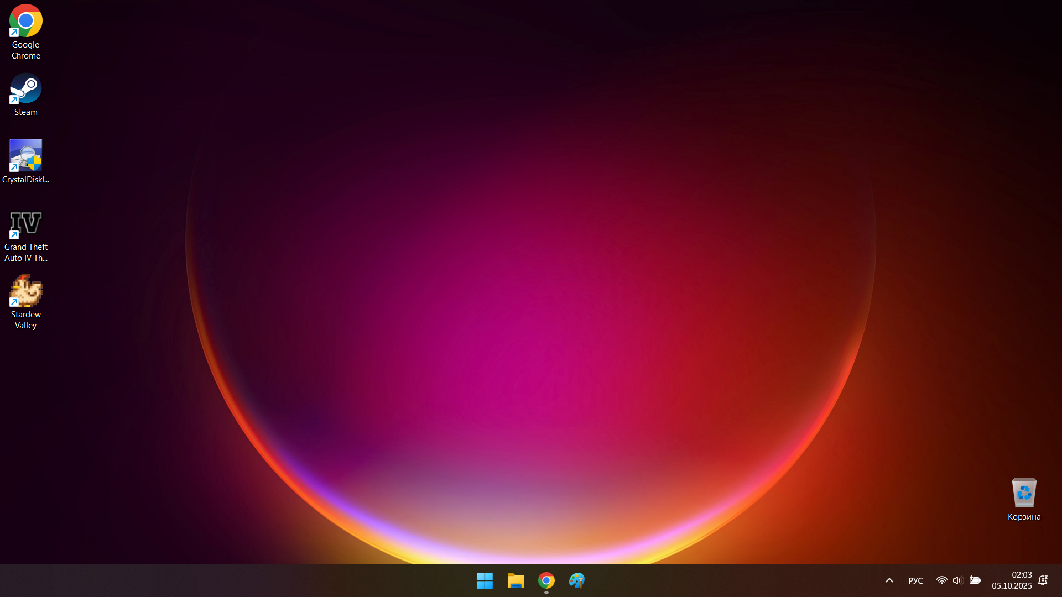Screen dimensions: 1062x597
Task: Select the Grand Theft Auto IV shortcut icon
Action: pyautogui.click(x=25, y=223)
